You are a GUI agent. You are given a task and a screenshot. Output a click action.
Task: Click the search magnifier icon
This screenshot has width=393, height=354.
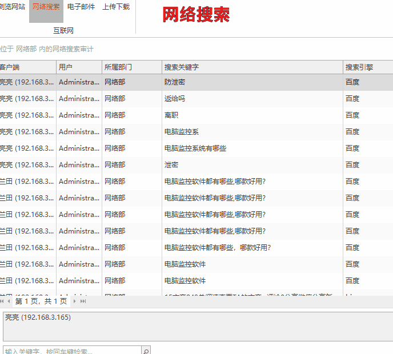[146, 351]
